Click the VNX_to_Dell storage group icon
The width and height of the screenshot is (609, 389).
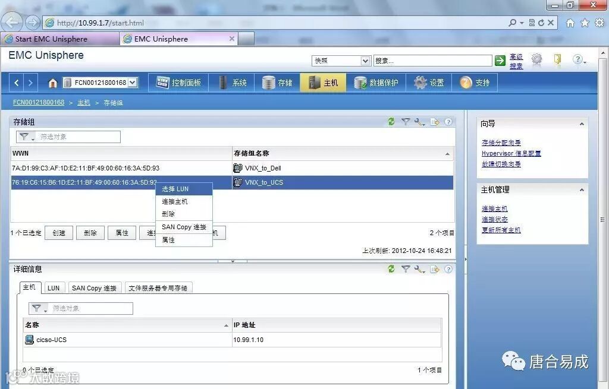238,168
